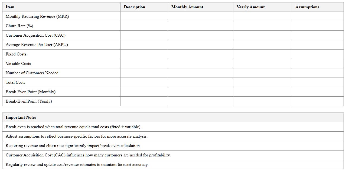346x175 pixels.
Task: Select the Description column header
Action: pos(134,7)
